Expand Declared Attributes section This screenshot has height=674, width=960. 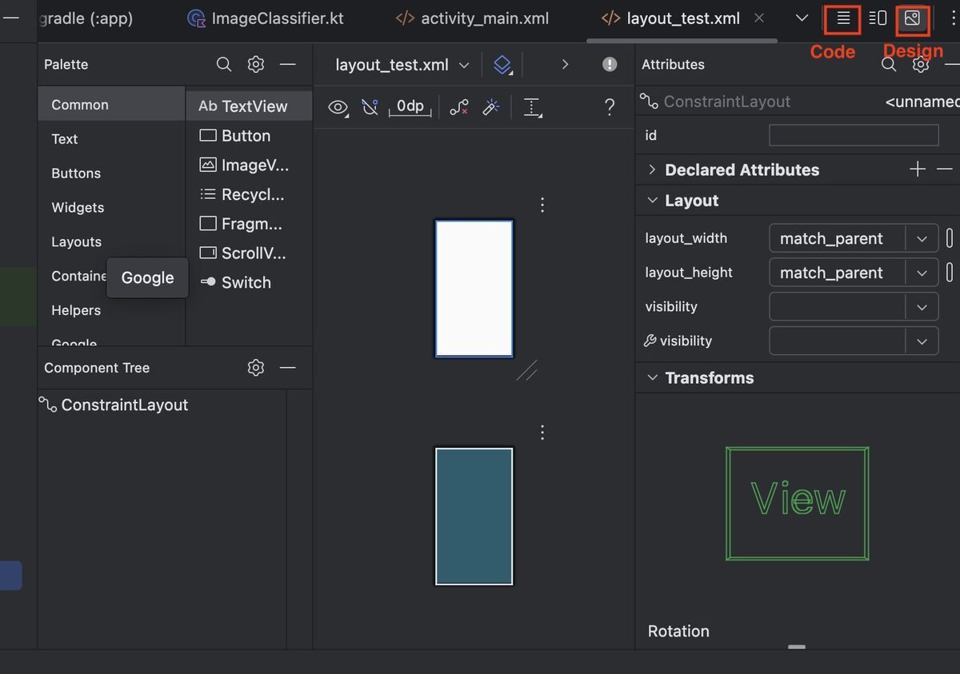pos(652,169)
